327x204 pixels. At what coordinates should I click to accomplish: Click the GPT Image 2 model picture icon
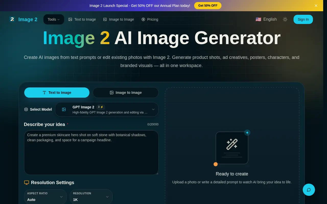coord(64,109)
